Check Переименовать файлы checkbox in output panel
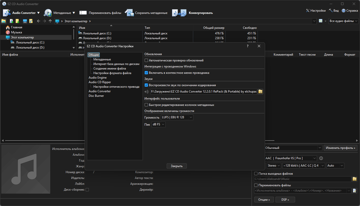Image resolution: width=360 pixels, height=206 pixels. coord(256,185)
